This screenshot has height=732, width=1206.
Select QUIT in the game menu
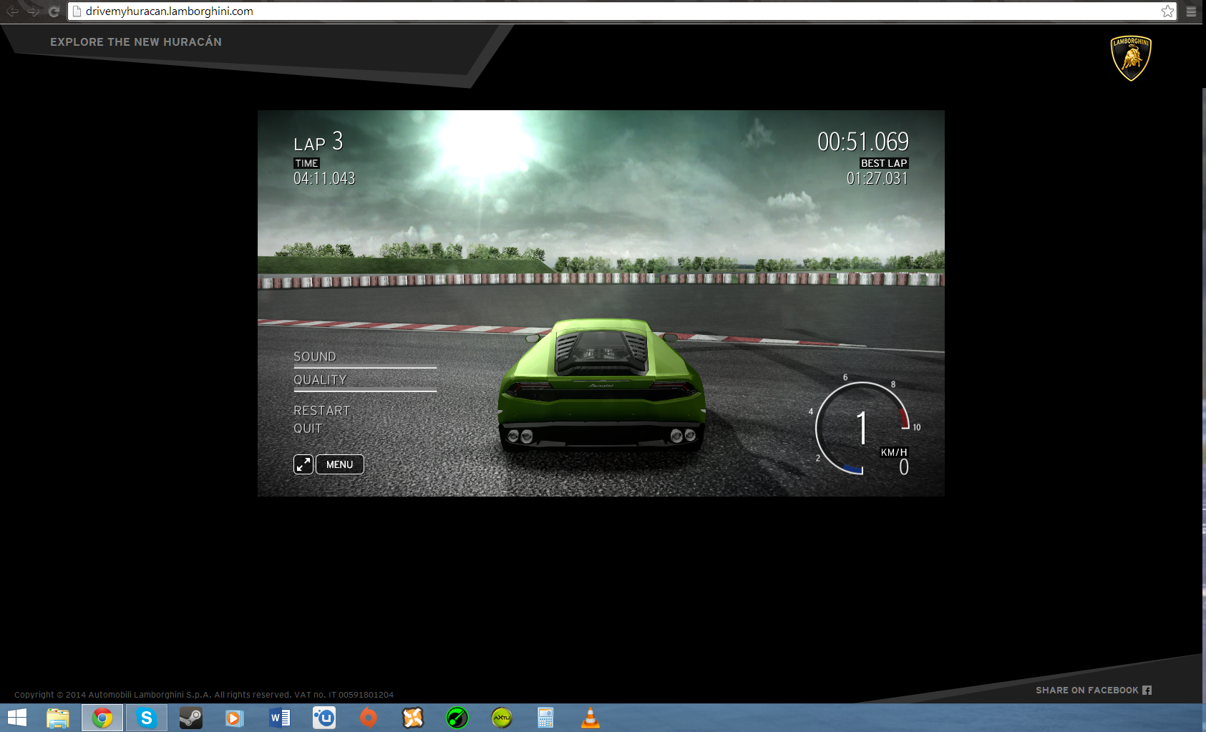click(308, 429)
